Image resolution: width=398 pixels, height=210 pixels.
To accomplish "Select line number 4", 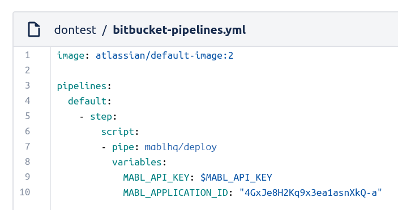I will 27,100.
